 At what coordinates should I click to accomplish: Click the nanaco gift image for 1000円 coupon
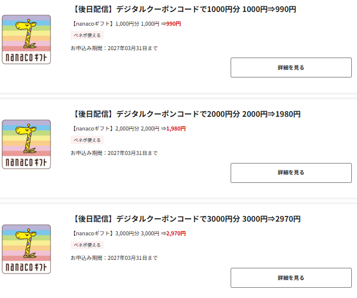pos(26,39)
